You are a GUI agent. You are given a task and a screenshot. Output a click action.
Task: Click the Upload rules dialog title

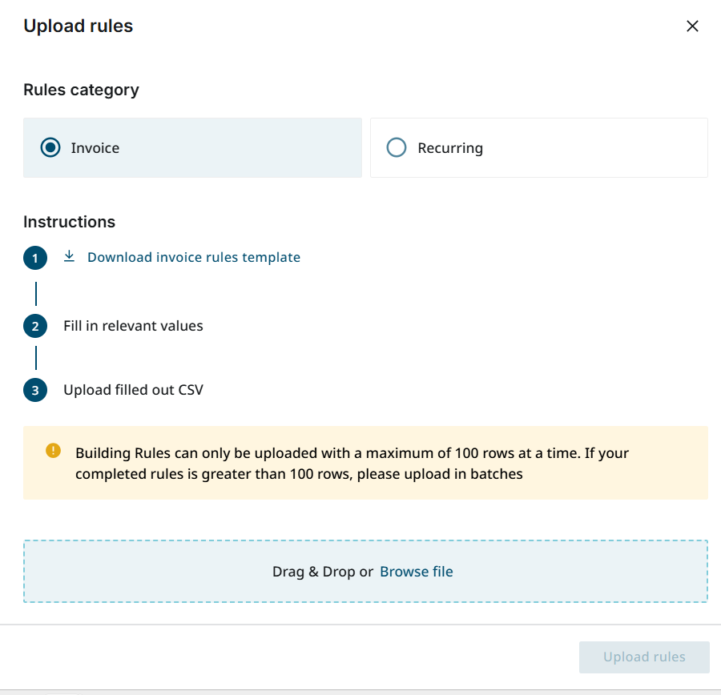pyautogui.click(x=79, y=26)
